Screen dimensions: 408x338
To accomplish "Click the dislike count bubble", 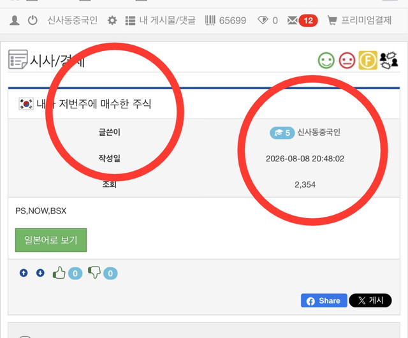I will 110,274.
